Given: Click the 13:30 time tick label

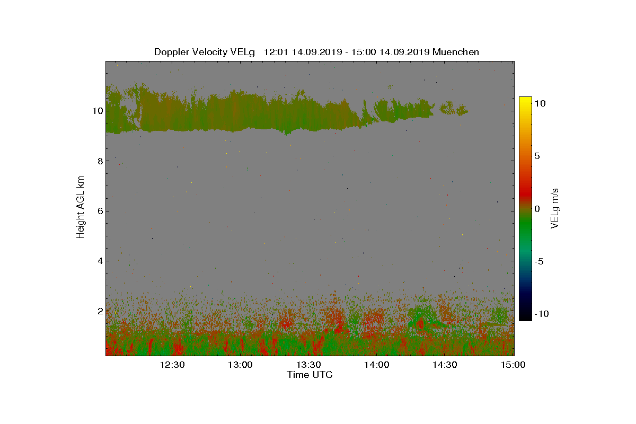Looking at the screenshot, I should pos(309,365).
